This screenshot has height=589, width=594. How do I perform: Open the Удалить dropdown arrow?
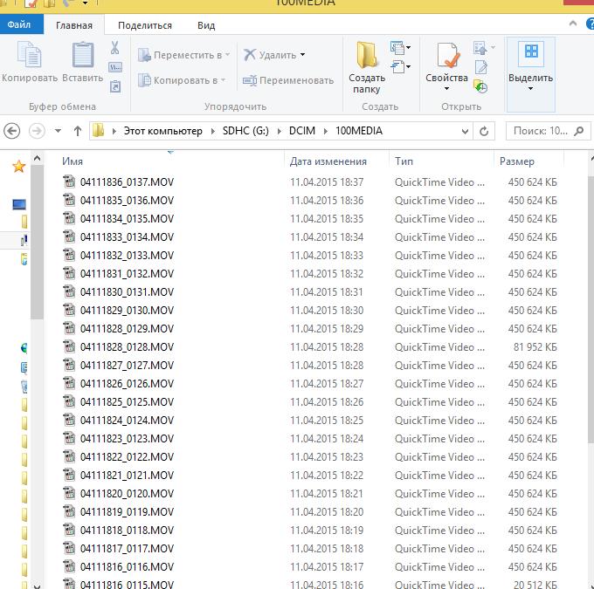(x=302, y=55)
